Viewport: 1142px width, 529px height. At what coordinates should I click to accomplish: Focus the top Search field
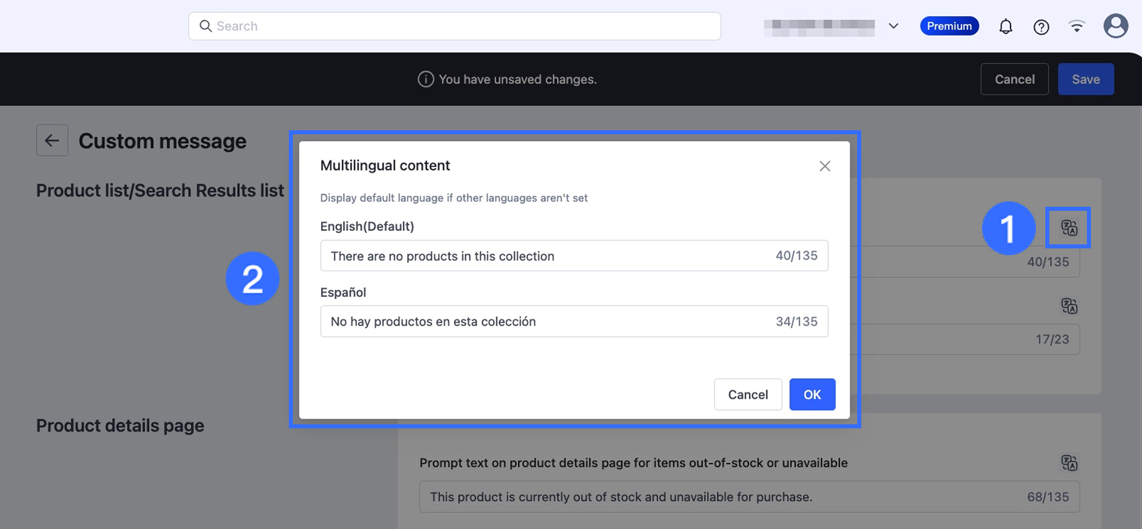[x=464, y=26]
